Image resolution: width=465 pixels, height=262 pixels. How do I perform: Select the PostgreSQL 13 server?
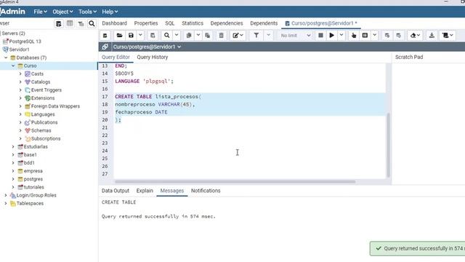coord(25,41)
